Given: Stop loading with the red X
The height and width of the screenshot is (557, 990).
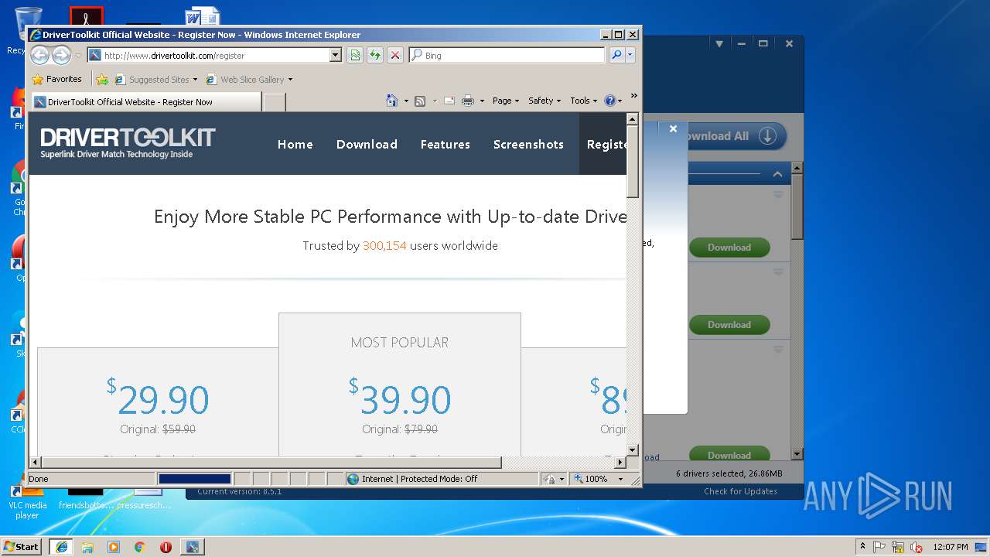Looking at the screenshot, I should click(x=395, y=55).
